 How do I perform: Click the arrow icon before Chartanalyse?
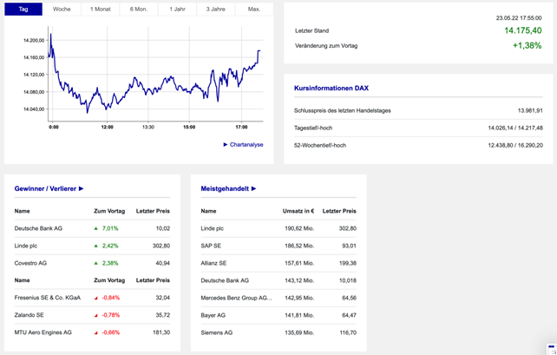226,145
